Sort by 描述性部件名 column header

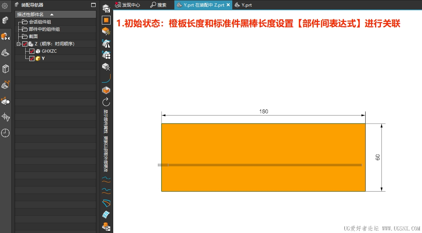pyautogui.click(x=55, y=14)
